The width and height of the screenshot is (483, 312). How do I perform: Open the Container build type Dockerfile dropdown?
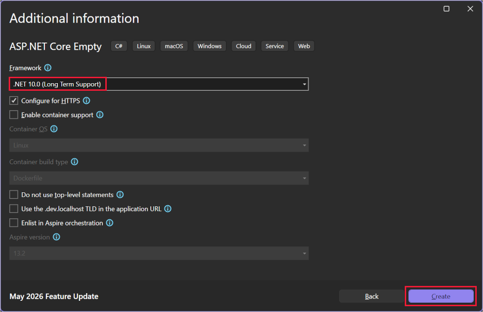[159, 178]
